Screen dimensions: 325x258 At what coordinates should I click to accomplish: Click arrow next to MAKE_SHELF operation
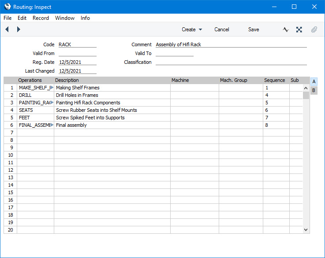pos(52,88)
